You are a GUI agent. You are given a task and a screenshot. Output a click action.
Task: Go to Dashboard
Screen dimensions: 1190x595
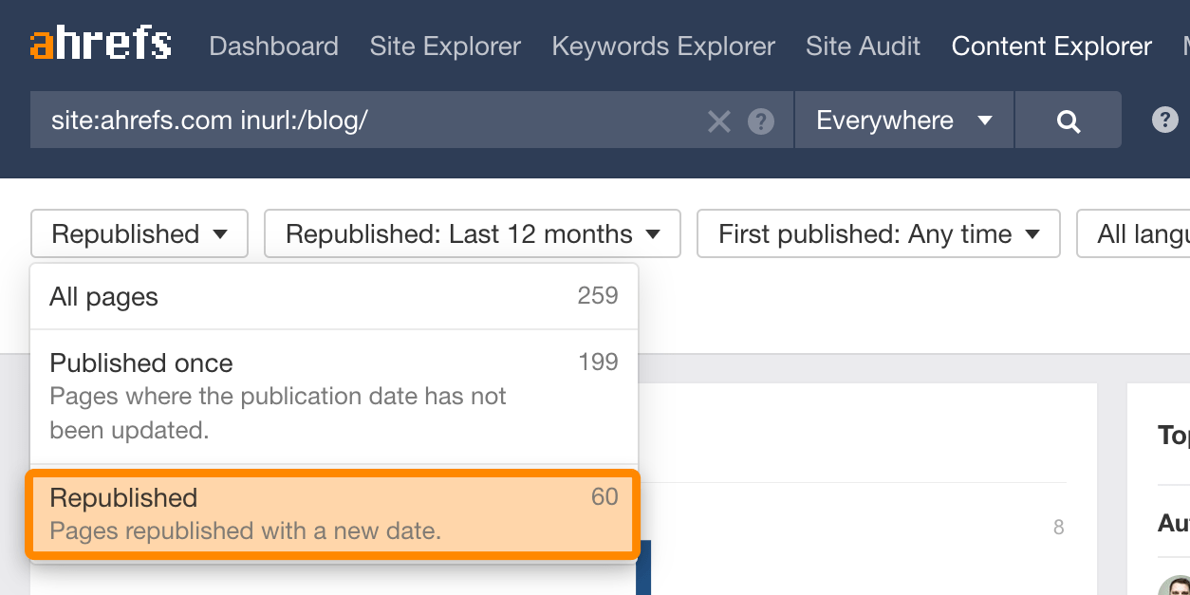tap(273, 46)
